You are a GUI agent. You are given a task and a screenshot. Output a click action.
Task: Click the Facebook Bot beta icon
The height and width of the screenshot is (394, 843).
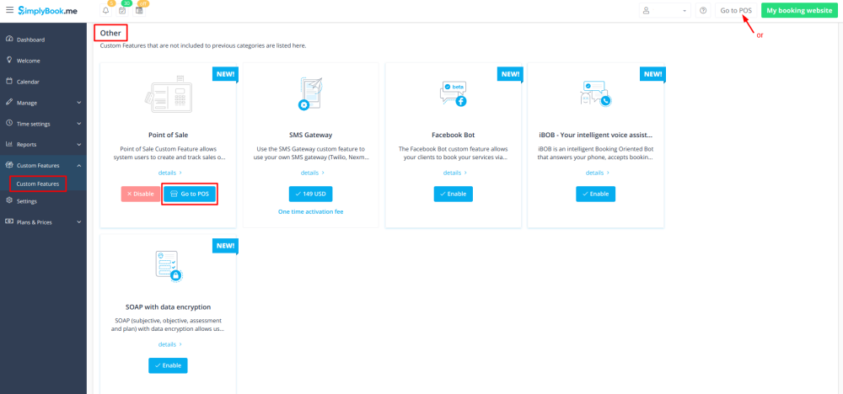[x=453, y=94]
